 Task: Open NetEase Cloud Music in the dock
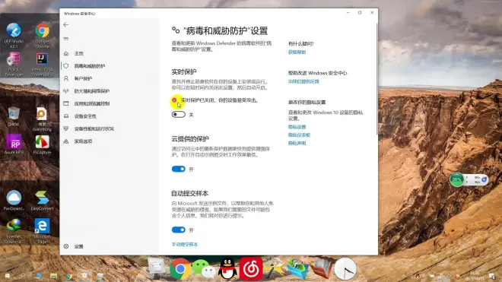(251, 269)
